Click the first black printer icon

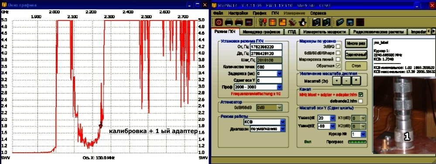[229, 22]
